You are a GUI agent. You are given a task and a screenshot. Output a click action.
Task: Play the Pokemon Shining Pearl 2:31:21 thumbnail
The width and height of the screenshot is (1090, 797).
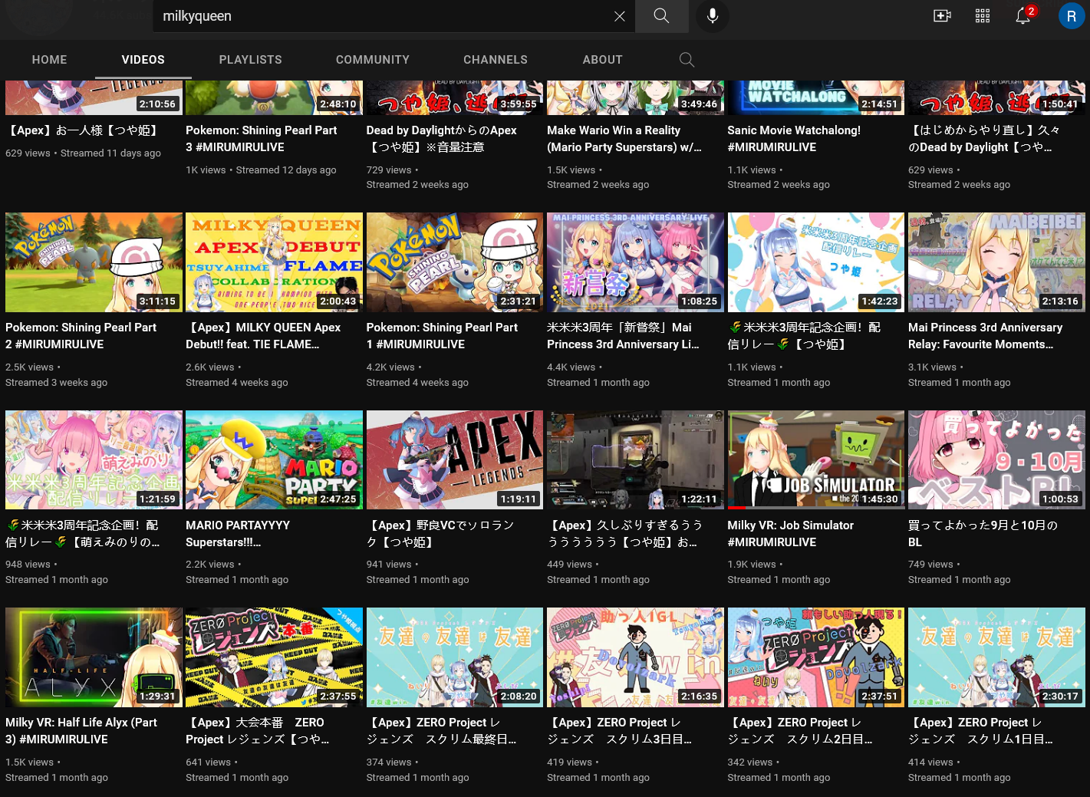point(455,262)
